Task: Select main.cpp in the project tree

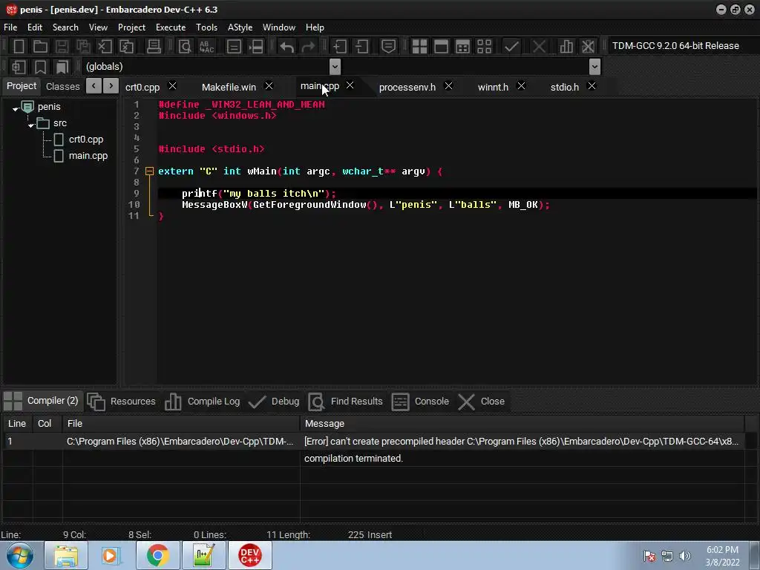Action: 88,156
